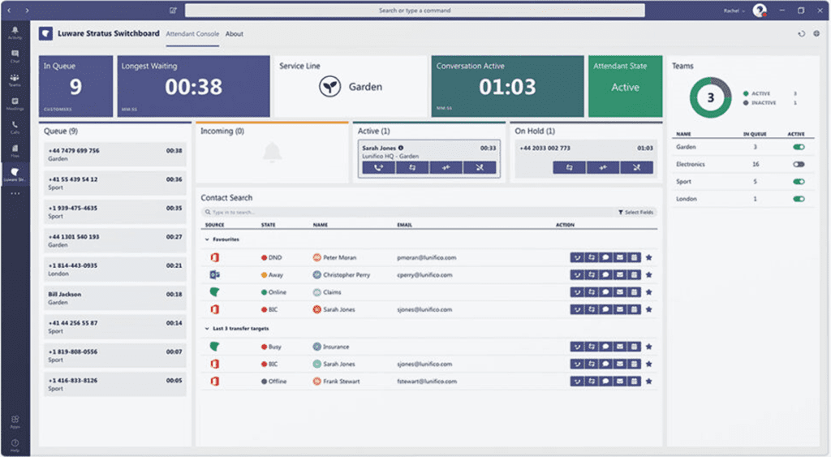Click the email icon for Christopher Perry
This screenshot has height=457, width=831.
pos(620,275)
